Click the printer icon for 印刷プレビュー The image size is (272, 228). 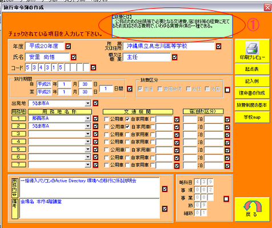(252, 48)
